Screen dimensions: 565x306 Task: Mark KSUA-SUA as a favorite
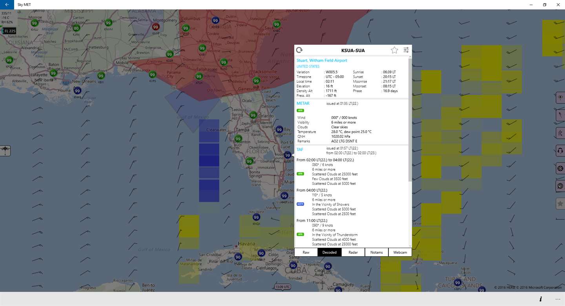[394, 50]
